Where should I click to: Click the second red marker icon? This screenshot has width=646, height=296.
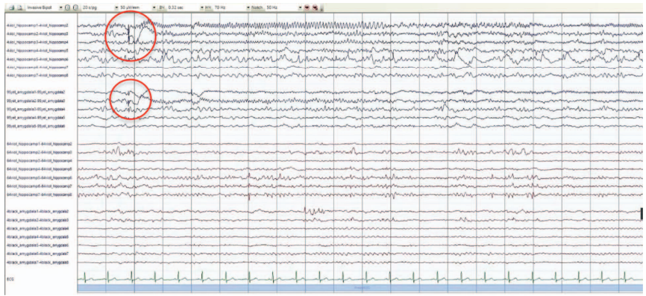tap(314, 7)
